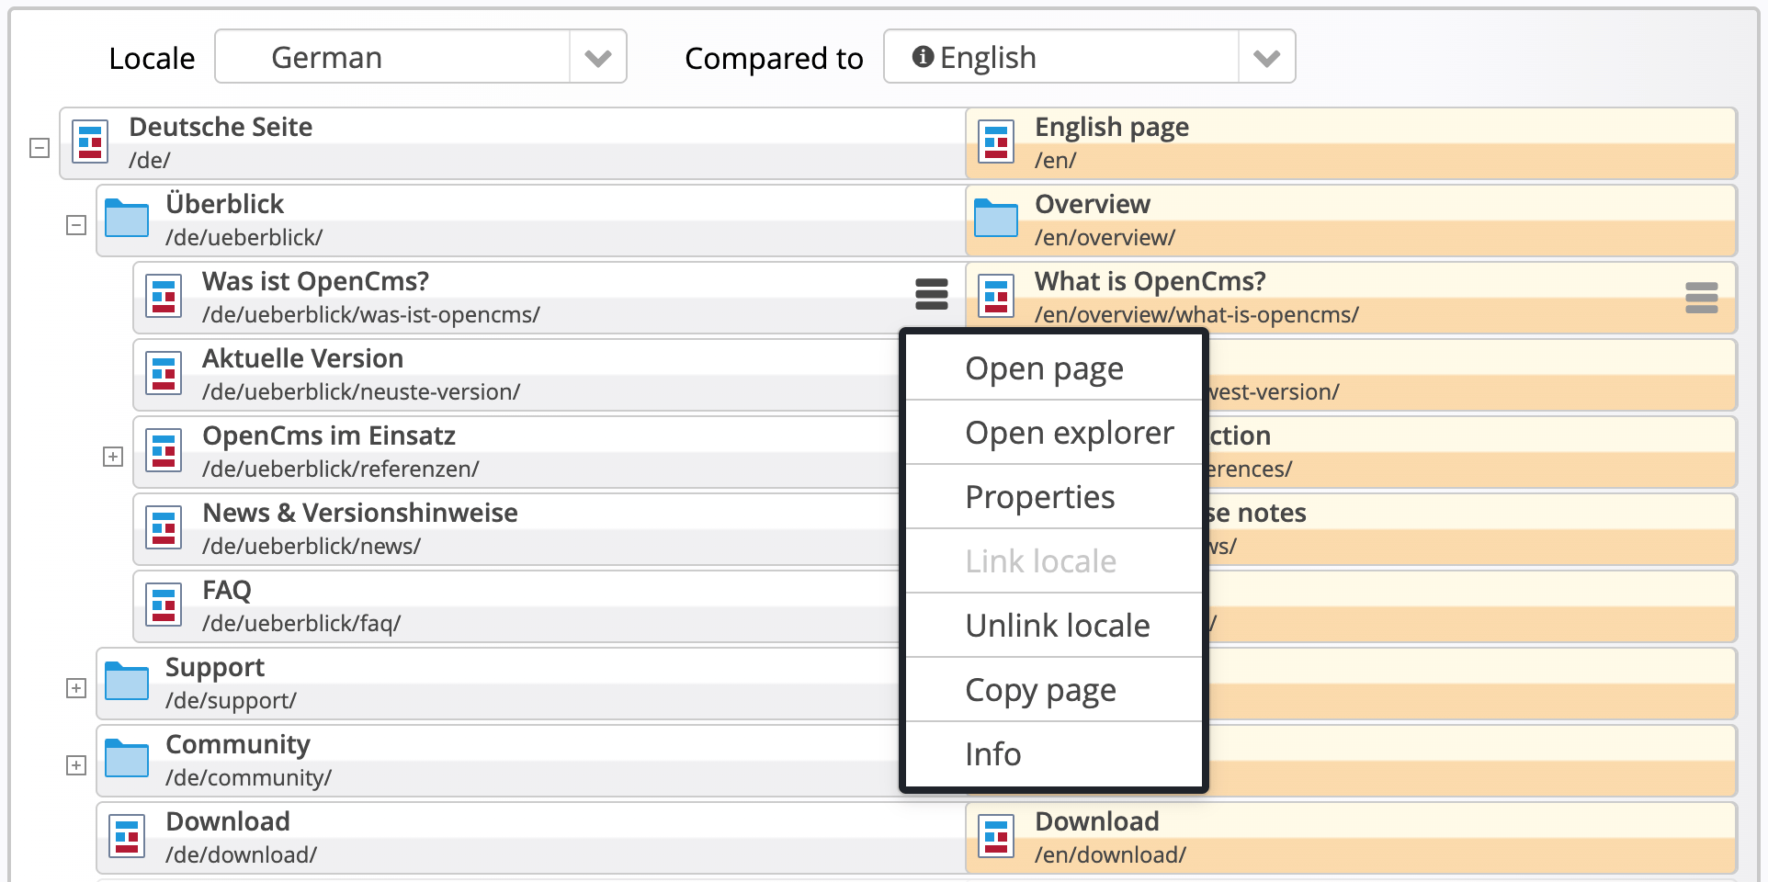Image resolution: width=1768 pixels, height=882 pixels.
Task: Expand the OpenCms im Einsatz subtree
Action: 113,455
